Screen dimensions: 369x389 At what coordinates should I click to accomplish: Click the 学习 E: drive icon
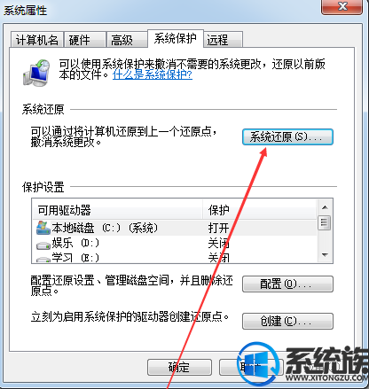(x=43, y=260)
